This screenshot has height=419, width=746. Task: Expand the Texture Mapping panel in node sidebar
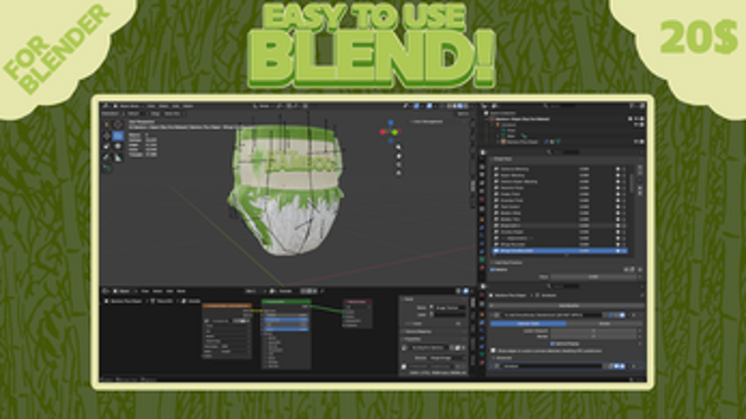417,331
